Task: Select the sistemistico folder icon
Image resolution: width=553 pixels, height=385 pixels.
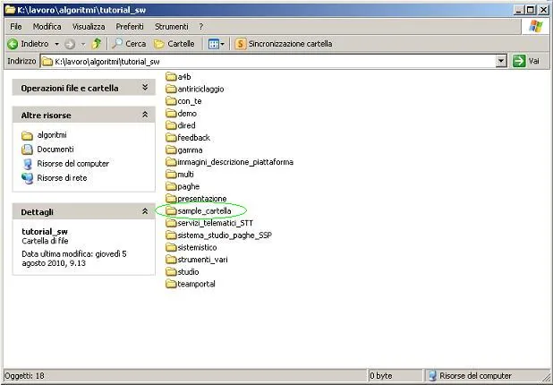Action: [171, 247]
